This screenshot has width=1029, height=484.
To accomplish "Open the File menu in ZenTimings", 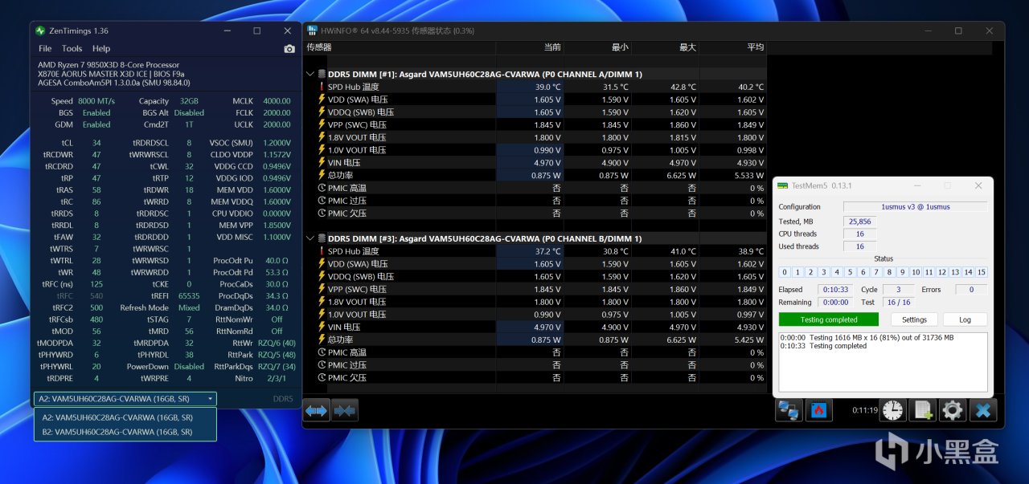I will pos(45,49).
